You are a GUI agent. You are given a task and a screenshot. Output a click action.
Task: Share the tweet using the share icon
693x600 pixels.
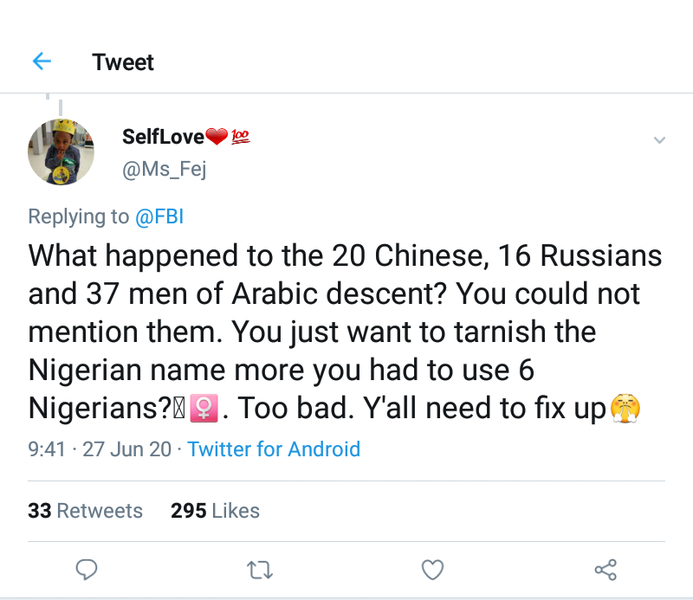[606, 569]
